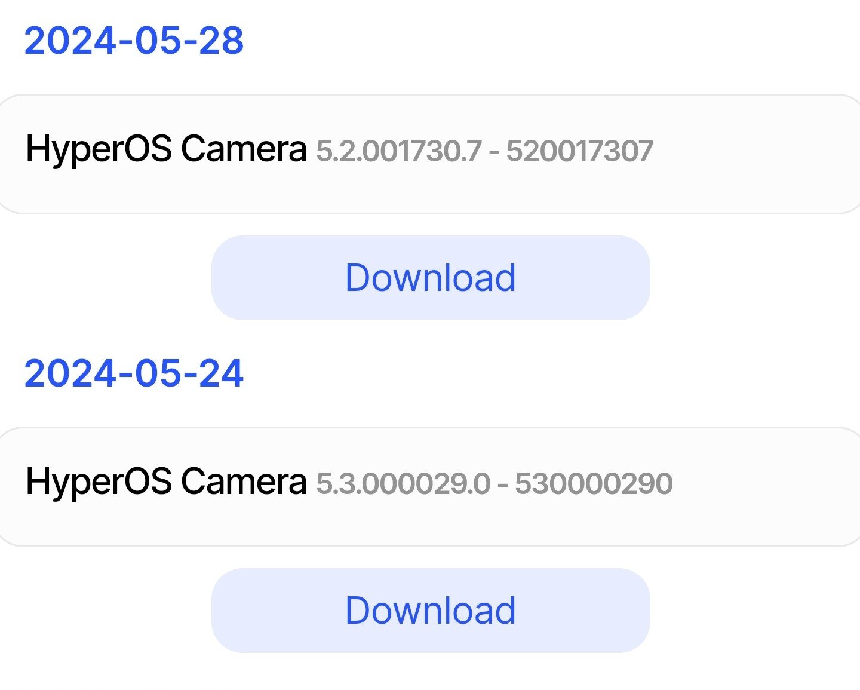The image size is (860, 690).
Task: Click the version number 5.3.000029.0
Action: pyautogui.click(x=403, y=483)
